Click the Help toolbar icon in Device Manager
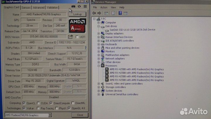This screenshot has height=119, width=211. click(x=120, y=13)
